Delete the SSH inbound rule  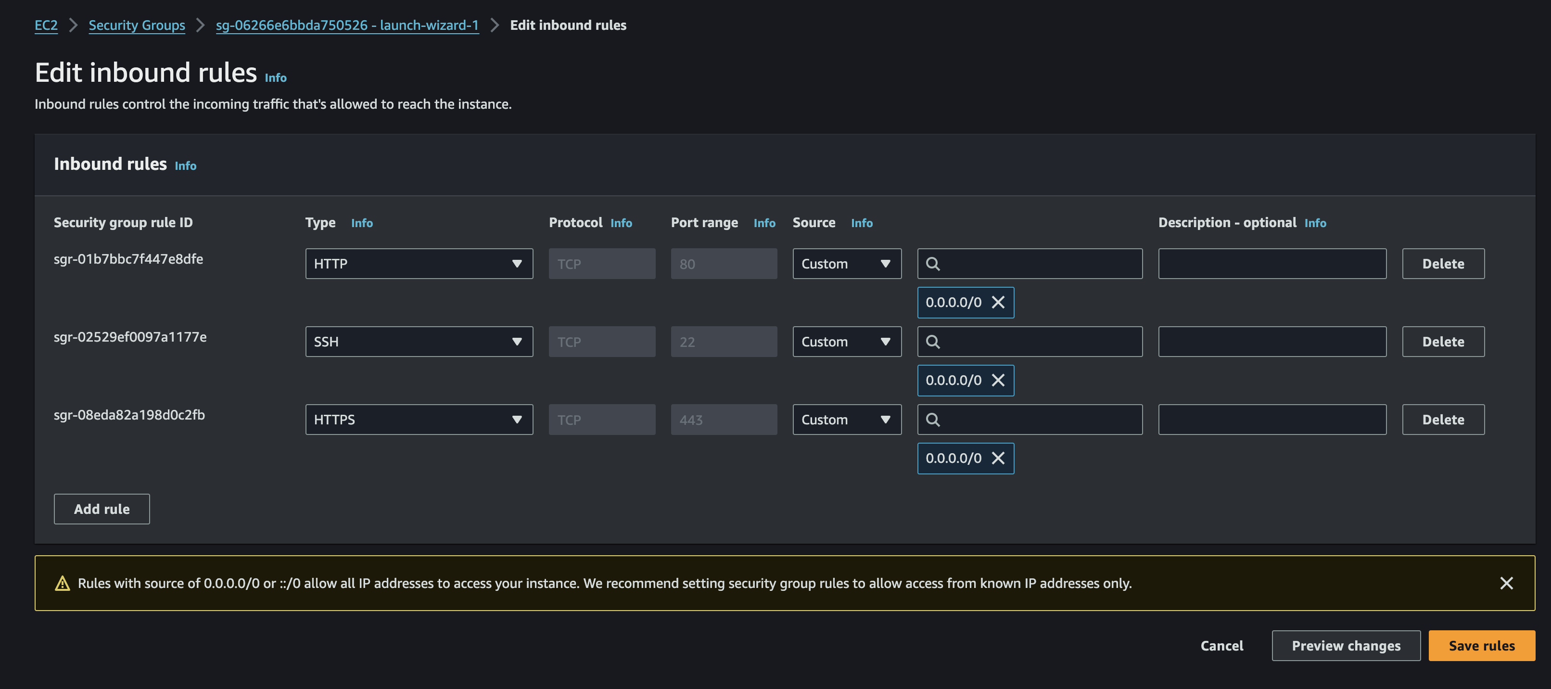point(1443,342)
